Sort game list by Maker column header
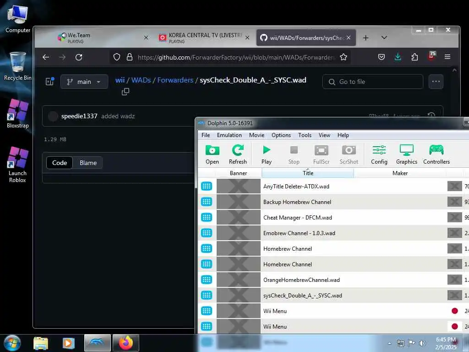Screen dimensions: 469x352 (x=400, y=173)
